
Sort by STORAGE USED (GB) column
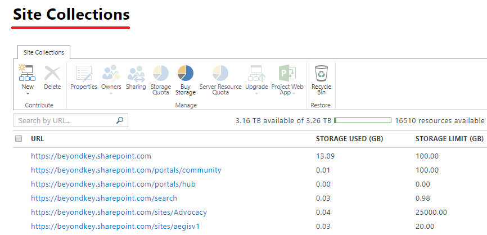point(349,139)
